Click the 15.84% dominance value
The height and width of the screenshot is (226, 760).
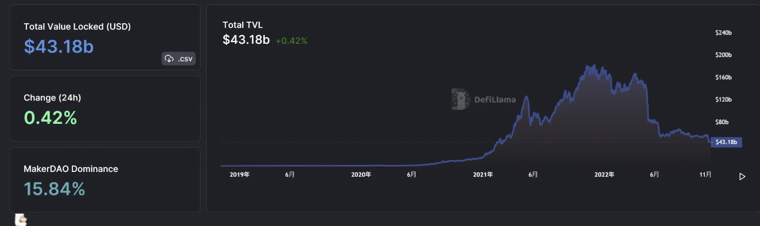pos(54,189)
